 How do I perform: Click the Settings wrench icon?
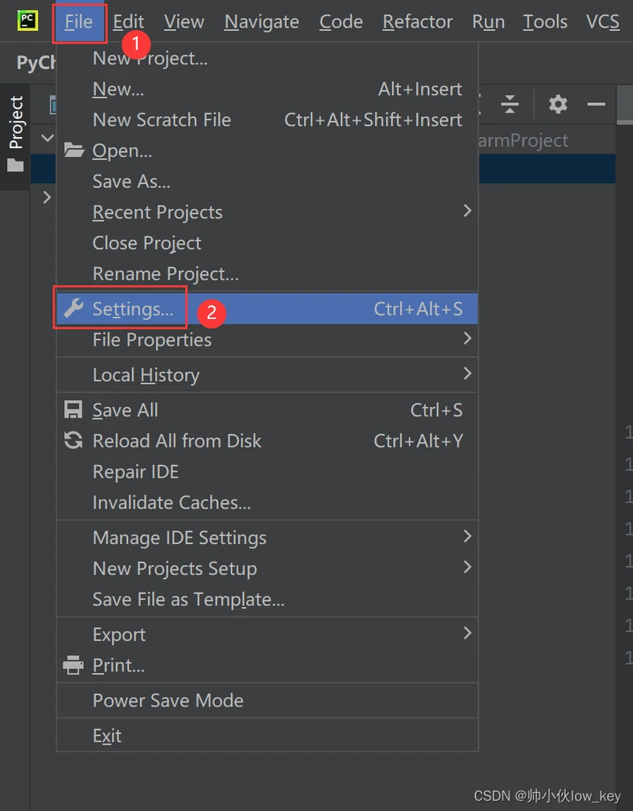pyautogui.click(x=74, y=309)
